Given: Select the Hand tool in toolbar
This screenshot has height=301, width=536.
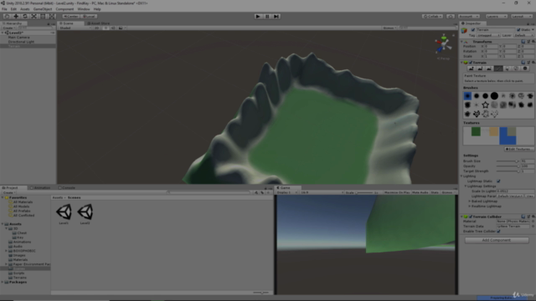Looking at the screenshot, I should (7, 17).
